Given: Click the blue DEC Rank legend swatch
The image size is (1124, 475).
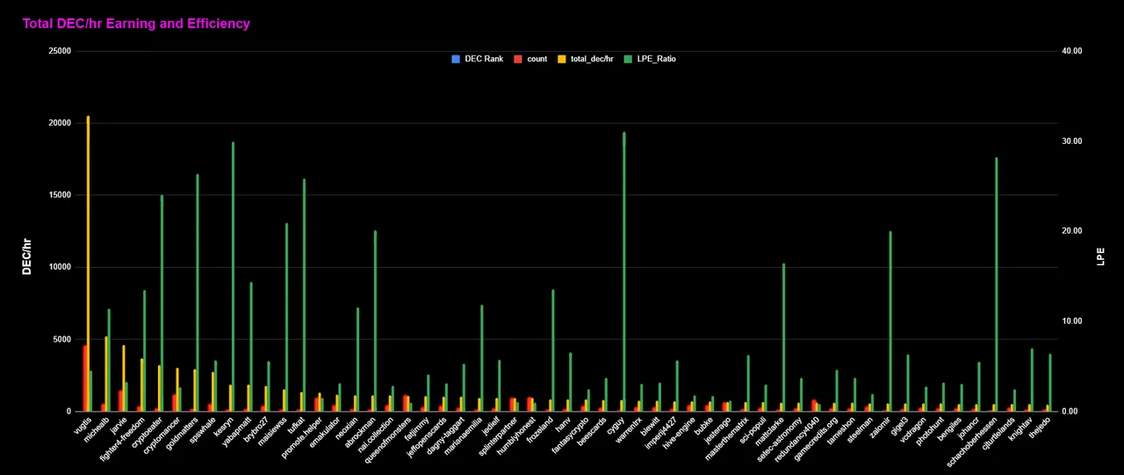Looking at the screenshot, I should [455, 59].
